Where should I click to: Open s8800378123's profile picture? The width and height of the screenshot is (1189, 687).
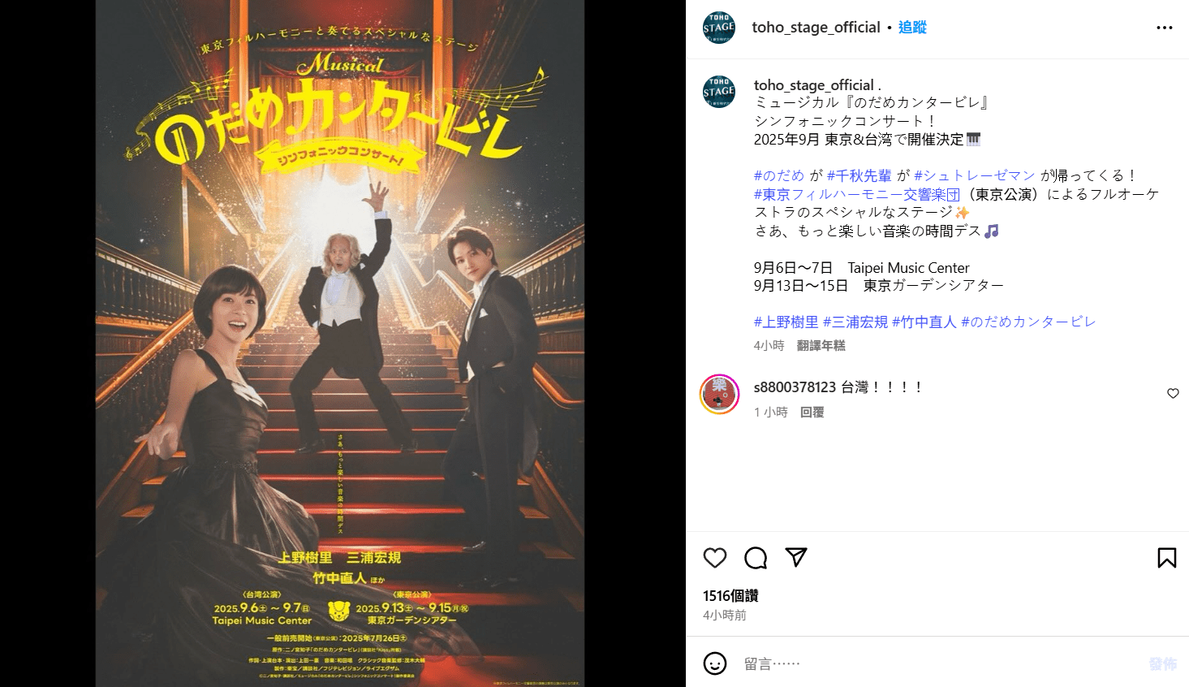point(720,395)
